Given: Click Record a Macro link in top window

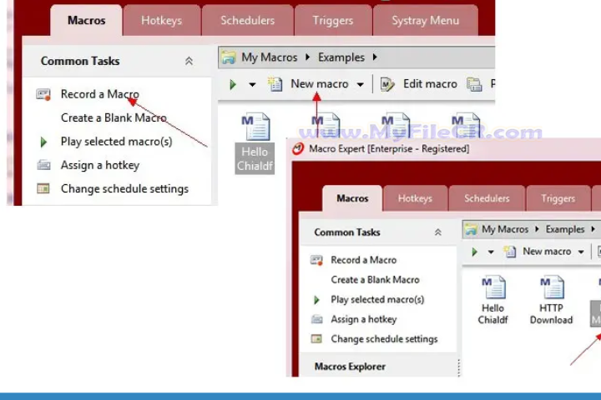Looking at the screenshot, I should pyautogui.click(x=99, y=94).
